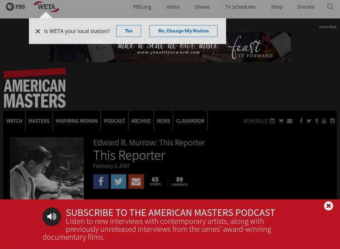Share article via orange email button
Image resolution: width=340 pixels, height=249 pixels.
point(136,182)
